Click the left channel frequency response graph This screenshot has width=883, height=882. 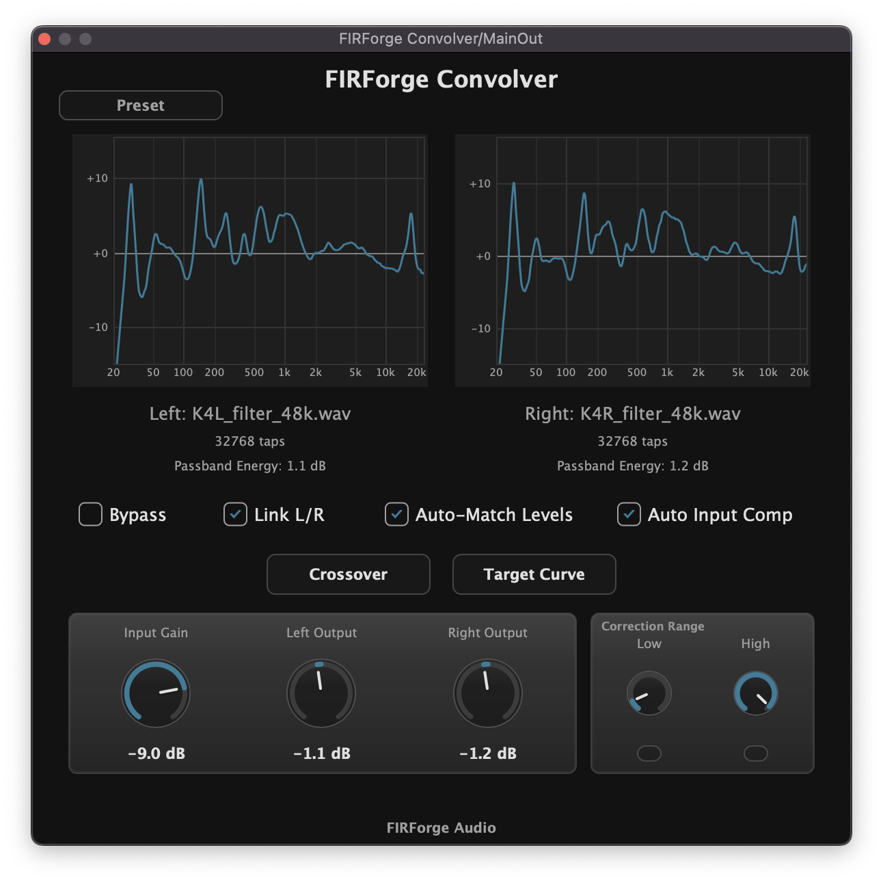pyautogui.click(x=250, y=260)
